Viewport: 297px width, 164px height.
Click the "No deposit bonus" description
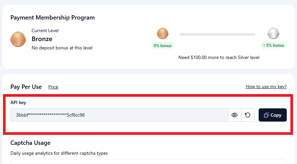coord(62,48)
